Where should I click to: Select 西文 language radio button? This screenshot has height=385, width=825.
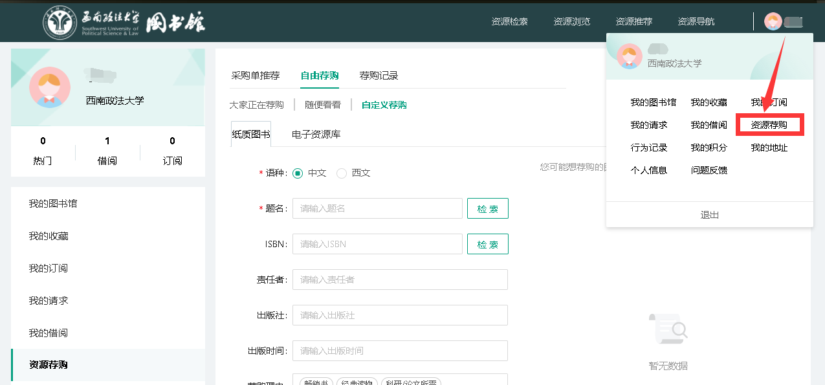tap(342, 173)
